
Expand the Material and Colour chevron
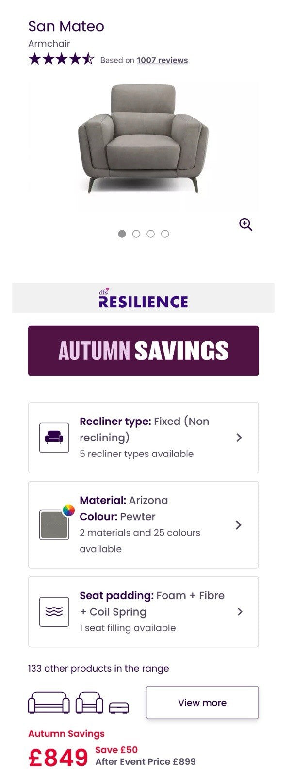239,525
